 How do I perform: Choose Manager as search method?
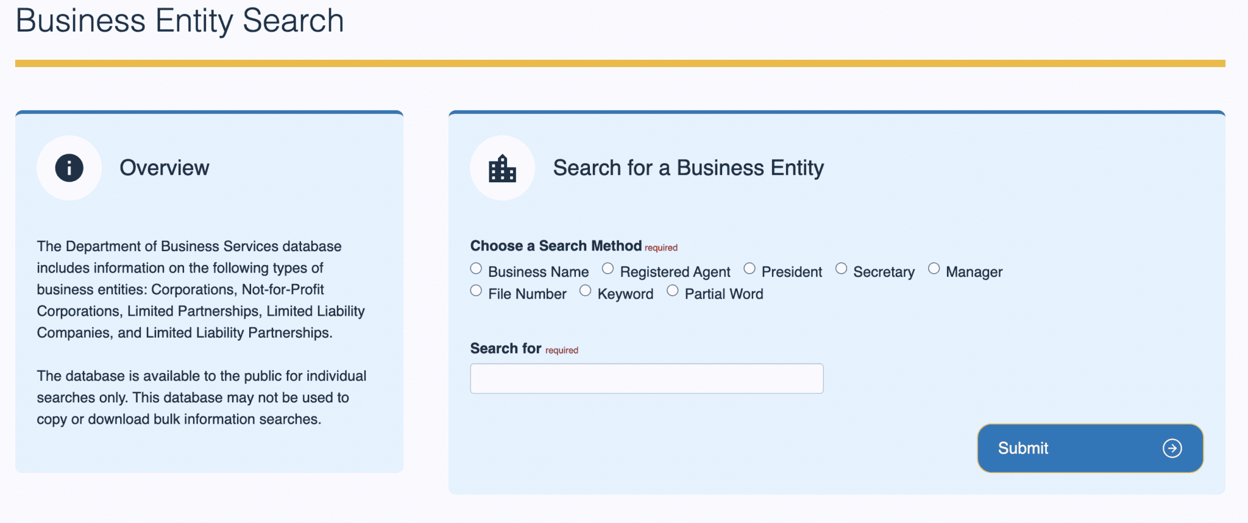pyautogui.click(x=934, y=269)
